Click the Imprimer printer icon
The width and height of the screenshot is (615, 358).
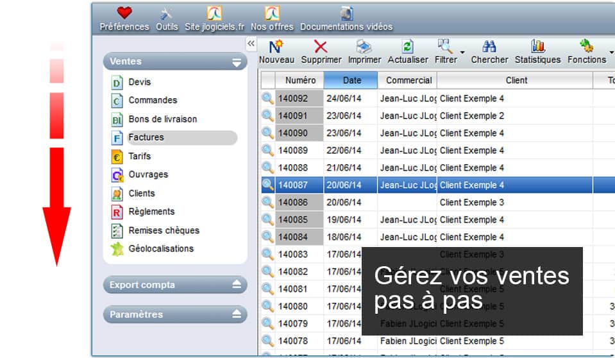click(364, 46)
